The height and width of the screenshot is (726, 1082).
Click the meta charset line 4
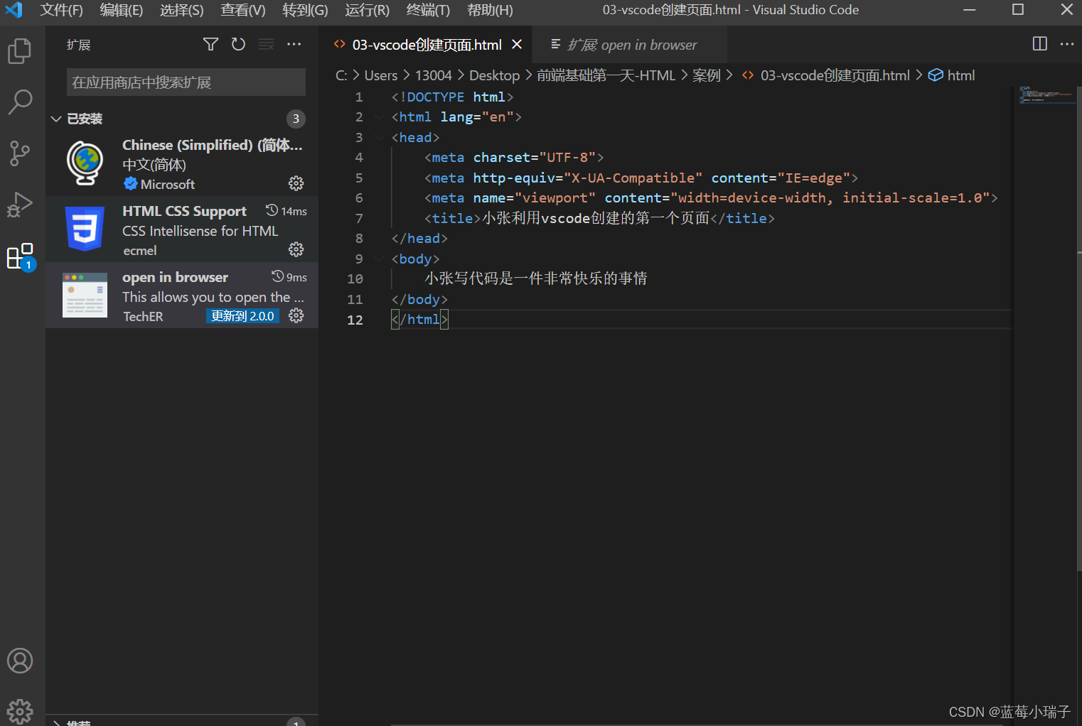(514, 158)
